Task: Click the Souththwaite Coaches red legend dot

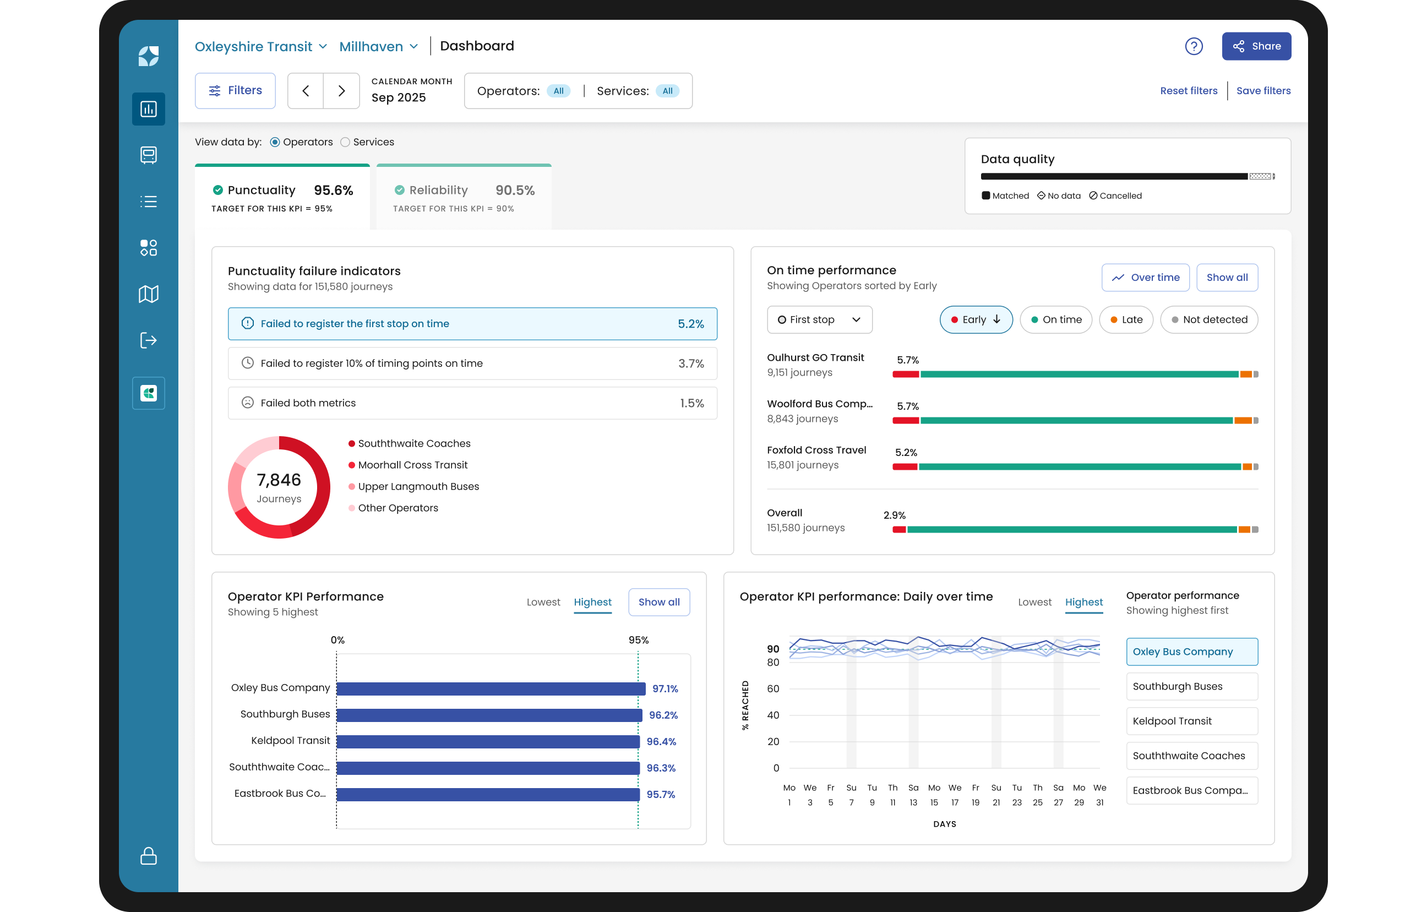Action: (351, 443)
